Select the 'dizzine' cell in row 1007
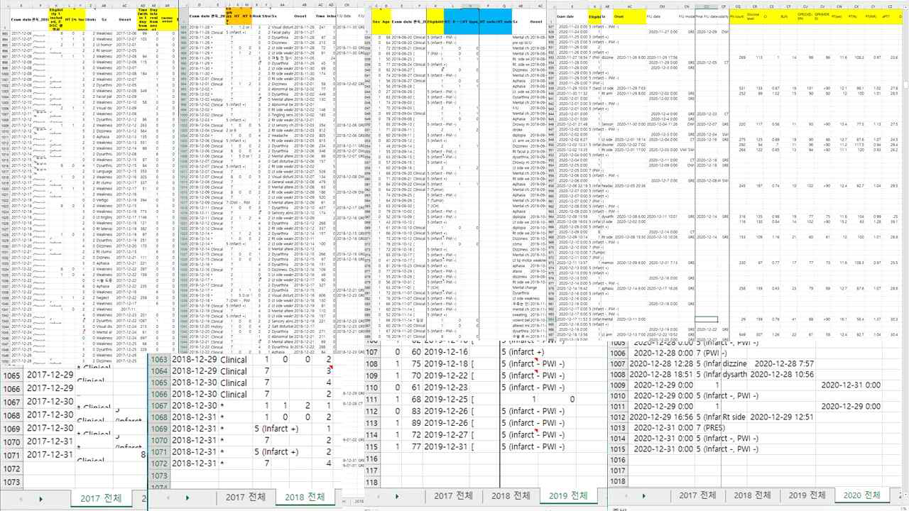 (736, 363)
